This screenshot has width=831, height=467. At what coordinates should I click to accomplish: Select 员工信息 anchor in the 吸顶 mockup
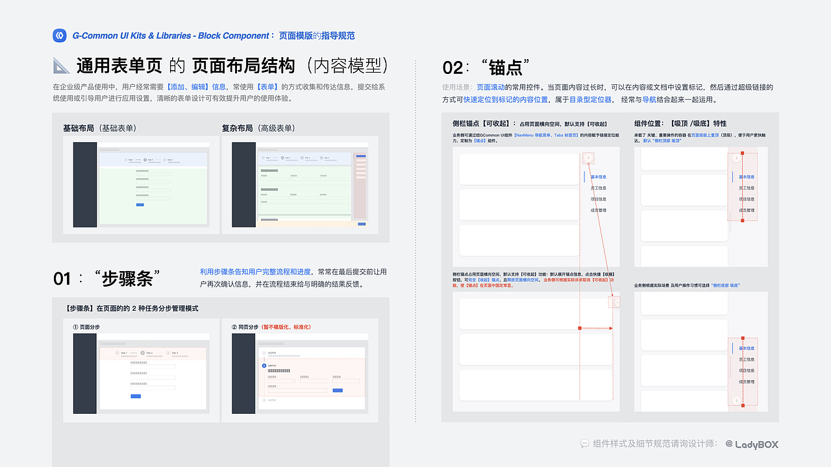click(x=747, y=188)
